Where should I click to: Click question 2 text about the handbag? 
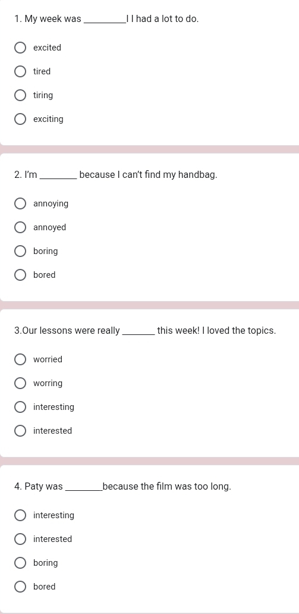[115, 175]
